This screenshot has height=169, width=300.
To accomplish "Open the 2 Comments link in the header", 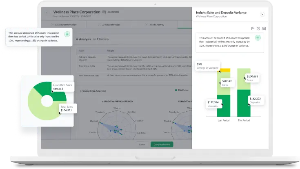I will (113, 12).
